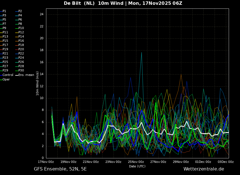Click the Date (UTC) axis title
The height and width of the screenshot is (175, 240).
[137, 166]
